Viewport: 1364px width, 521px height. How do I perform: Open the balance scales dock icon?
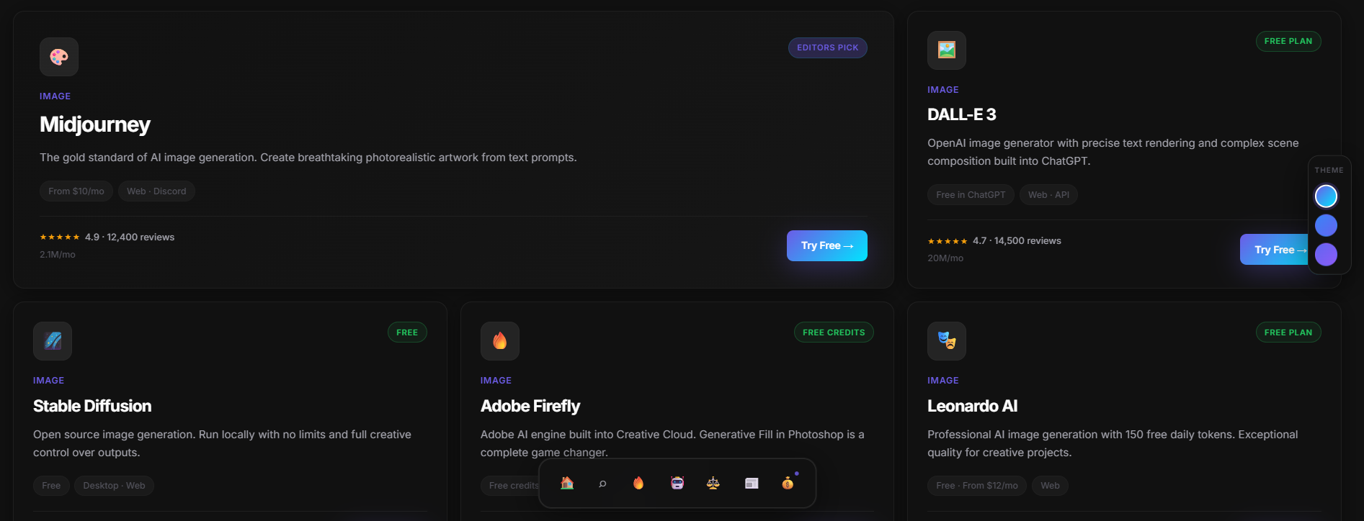(713, 484)
